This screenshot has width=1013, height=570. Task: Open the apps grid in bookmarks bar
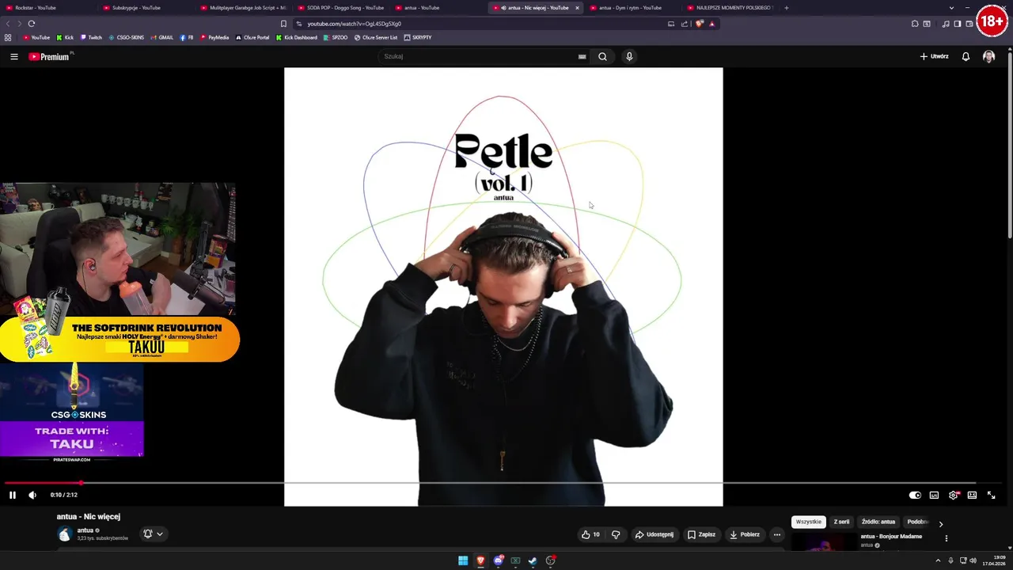(x=8, y=37)
